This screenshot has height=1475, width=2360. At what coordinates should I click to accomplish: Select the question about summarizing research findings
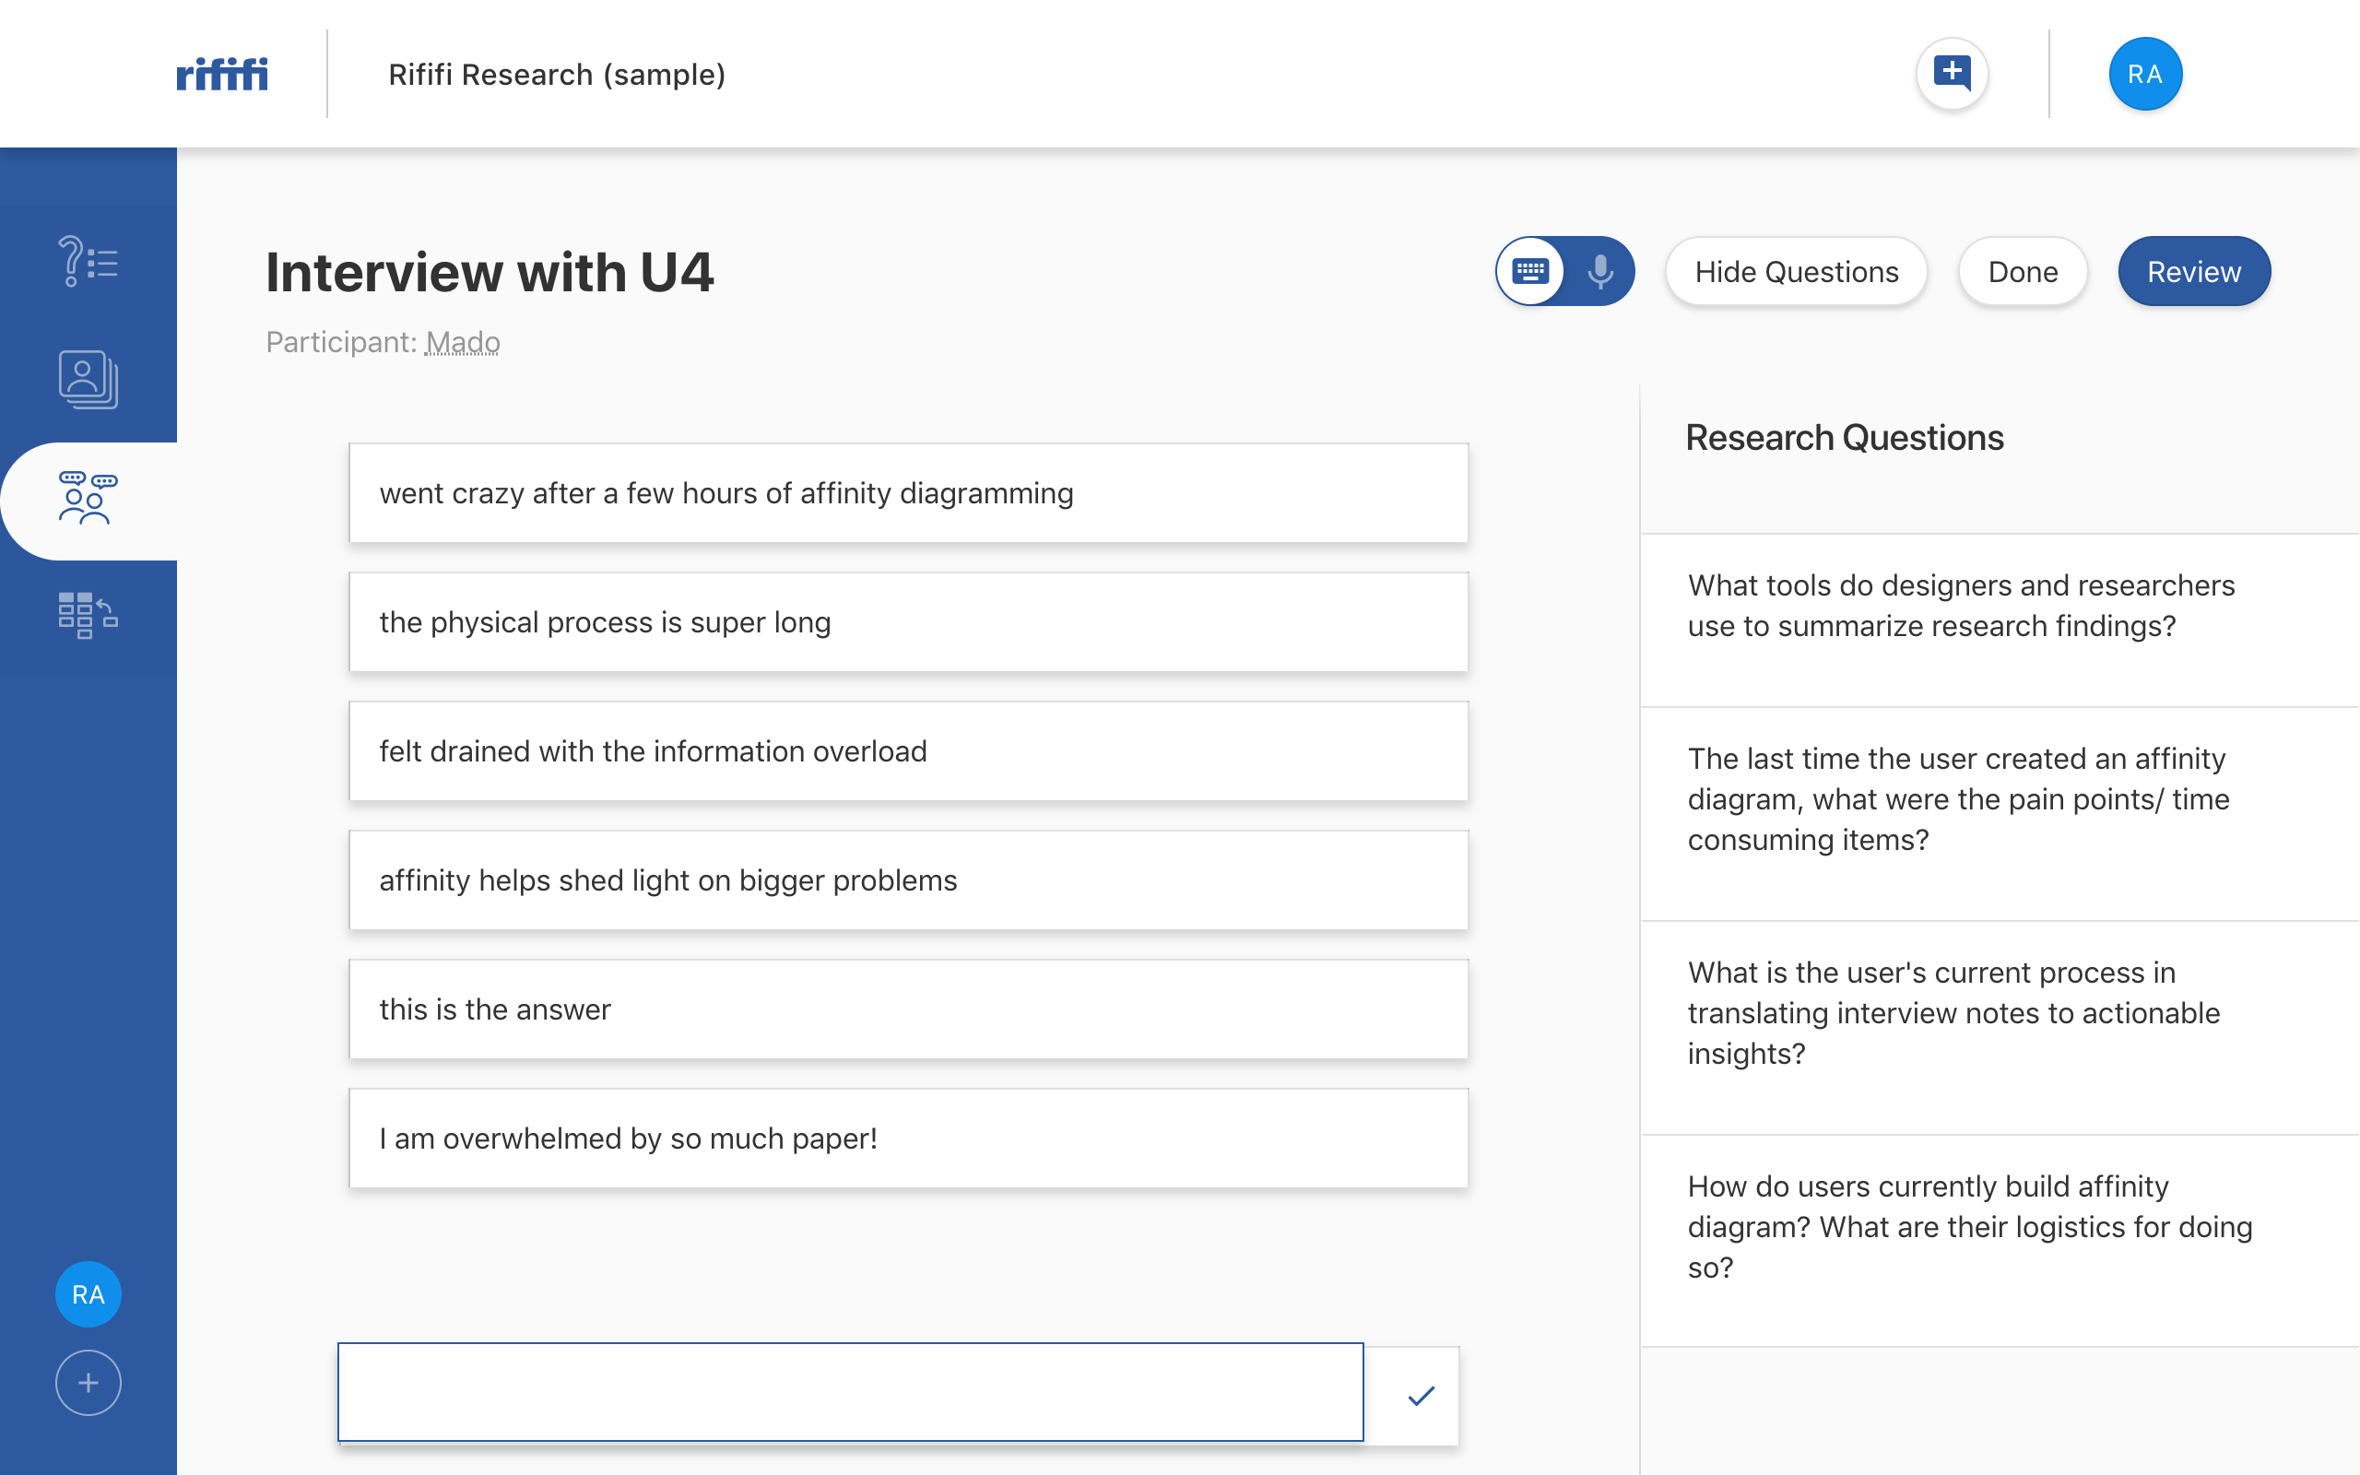(1961, 606)
